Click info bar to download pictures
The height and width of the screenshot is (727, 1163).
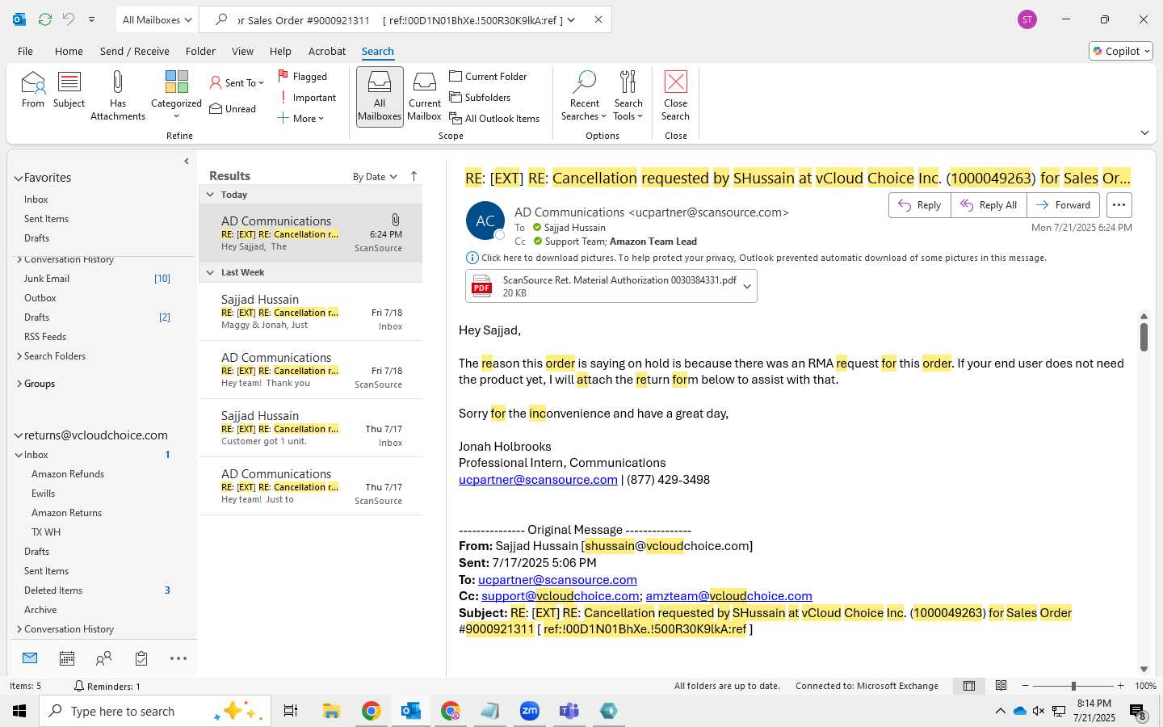[x=756, y=258]
